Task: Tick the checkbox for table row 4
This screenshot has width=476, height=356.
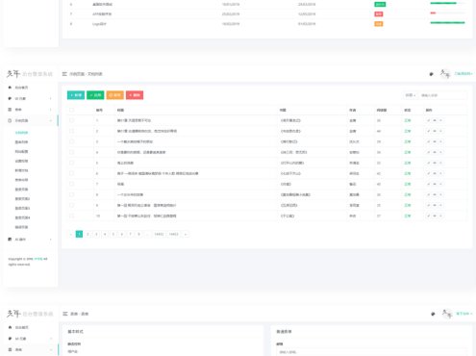Action: click(71, 152)
